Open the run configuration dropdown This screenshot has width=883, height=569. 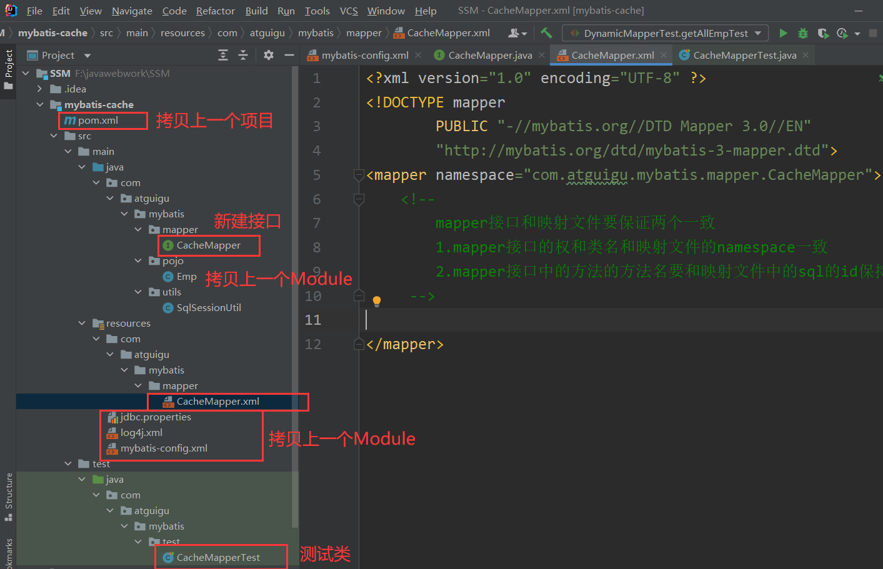(x=666, y=33)
